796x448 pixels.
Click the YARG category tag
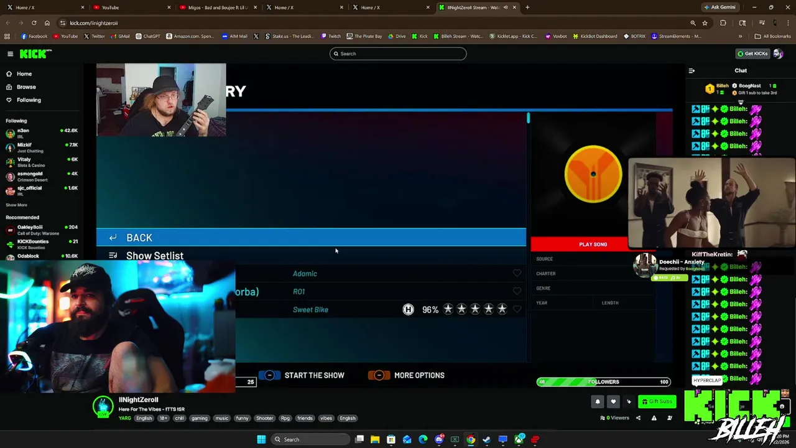(x=125, y=418)
